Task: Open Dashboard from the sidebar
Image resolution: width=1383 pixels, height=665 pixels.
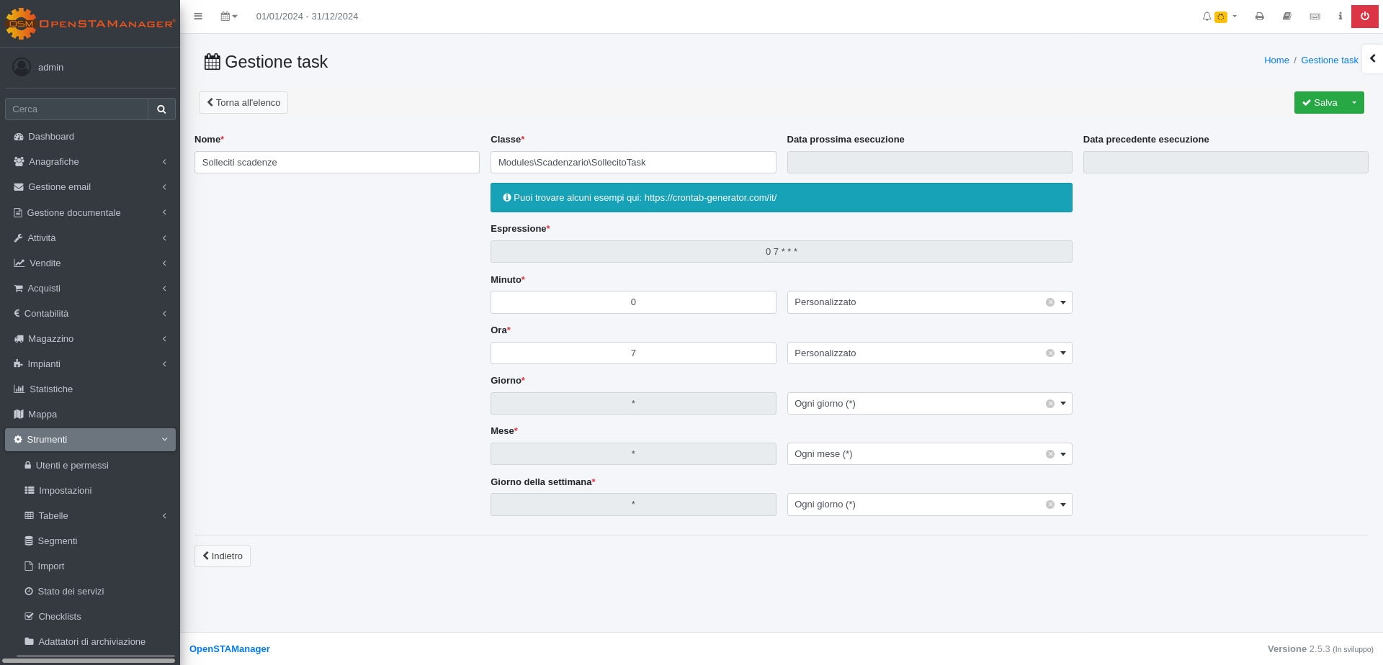Action: point(51,137)
